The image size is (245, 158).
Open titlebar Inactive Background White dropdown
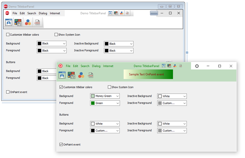[x=172, y=96]
